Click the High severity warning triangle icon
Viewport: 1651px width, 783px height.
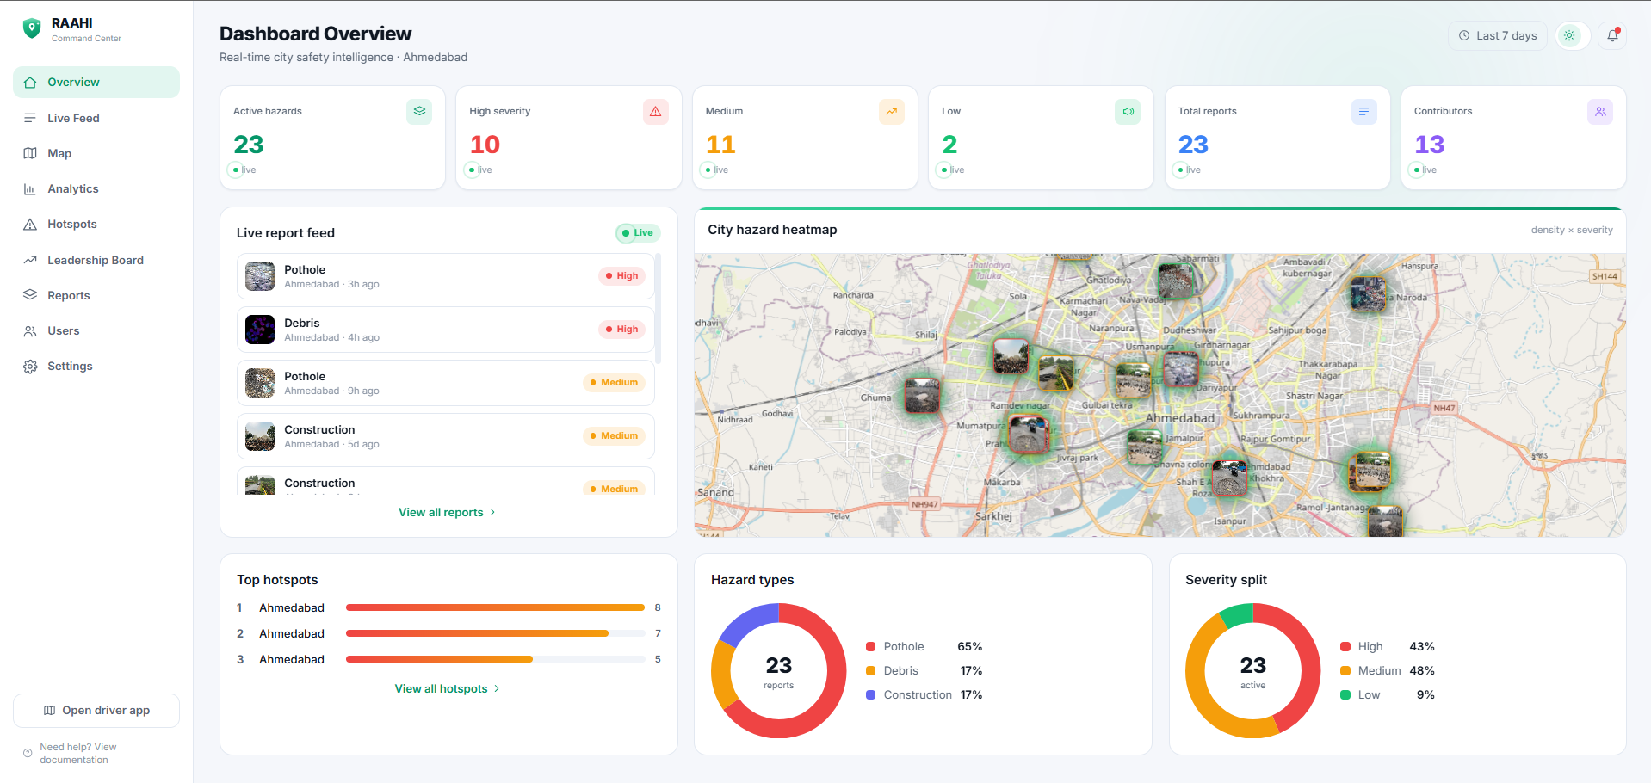click(x=655, y=112)
